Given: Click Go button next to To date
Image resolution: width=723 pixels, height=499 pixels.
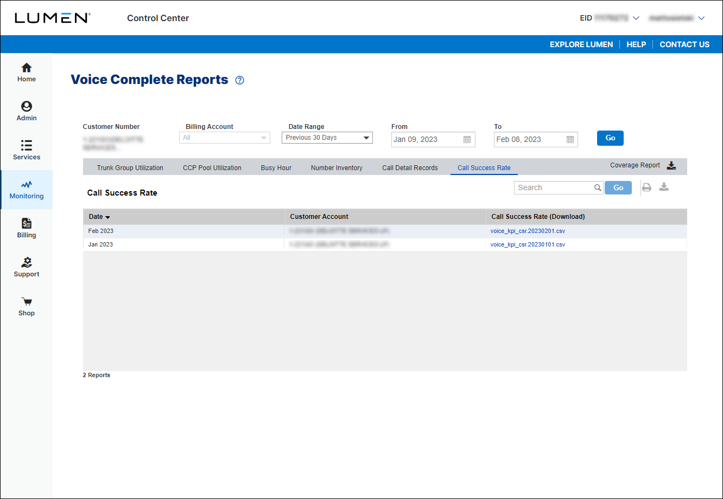Looking at the screenshot, I should 610,138.
